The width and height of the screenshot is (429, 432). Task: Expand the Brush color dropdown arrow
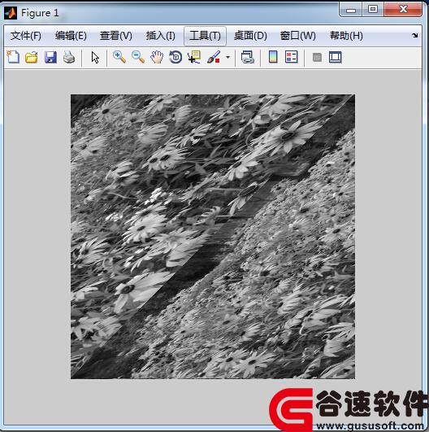227,58
